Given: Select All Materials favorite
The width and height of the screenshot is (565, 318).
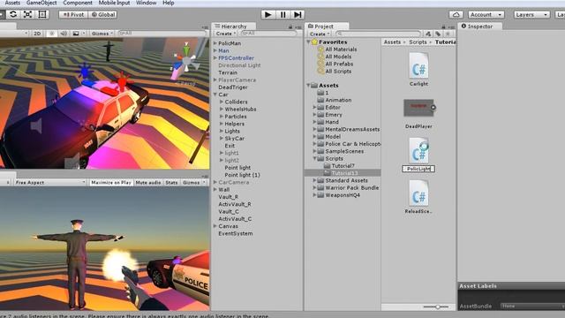Looking at the screenshot, I should [x=341, y=49].
